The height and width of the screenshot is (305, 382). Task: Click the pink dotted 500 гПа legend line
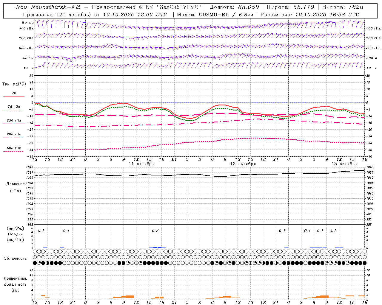point(13,151)
